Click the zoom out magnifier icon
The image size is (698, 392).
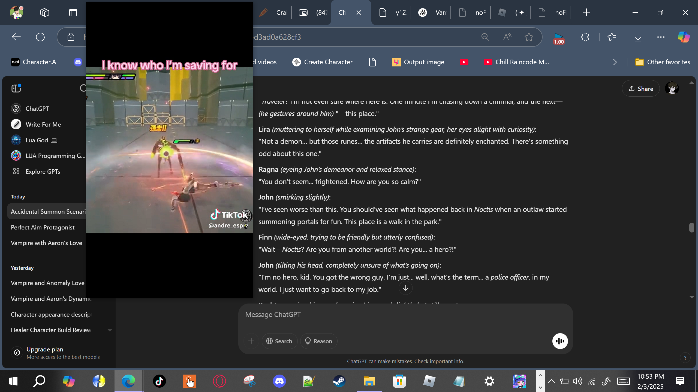click(x=485, y=37)
